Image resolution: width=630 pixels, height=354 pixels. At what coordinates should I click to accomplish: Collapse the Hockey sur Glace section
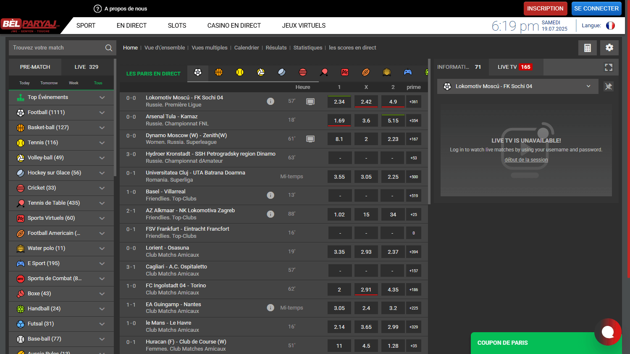coord(102,173)
